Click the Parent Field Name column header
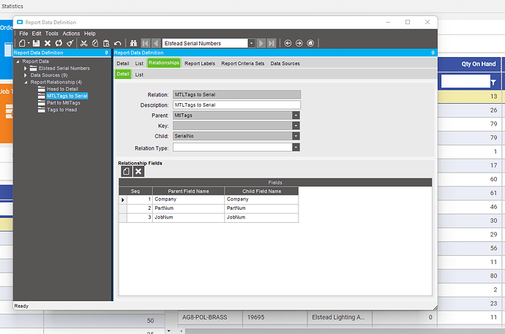 (188, 191)
